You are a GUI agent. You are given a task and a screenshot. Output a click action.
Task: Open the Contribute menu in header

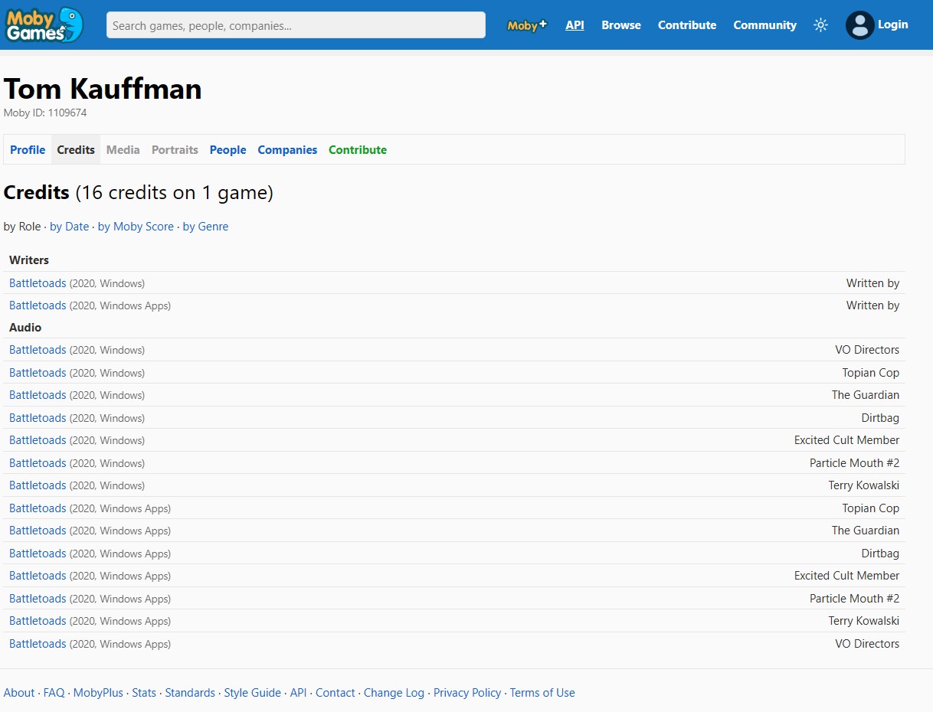[x=687, y=25]
